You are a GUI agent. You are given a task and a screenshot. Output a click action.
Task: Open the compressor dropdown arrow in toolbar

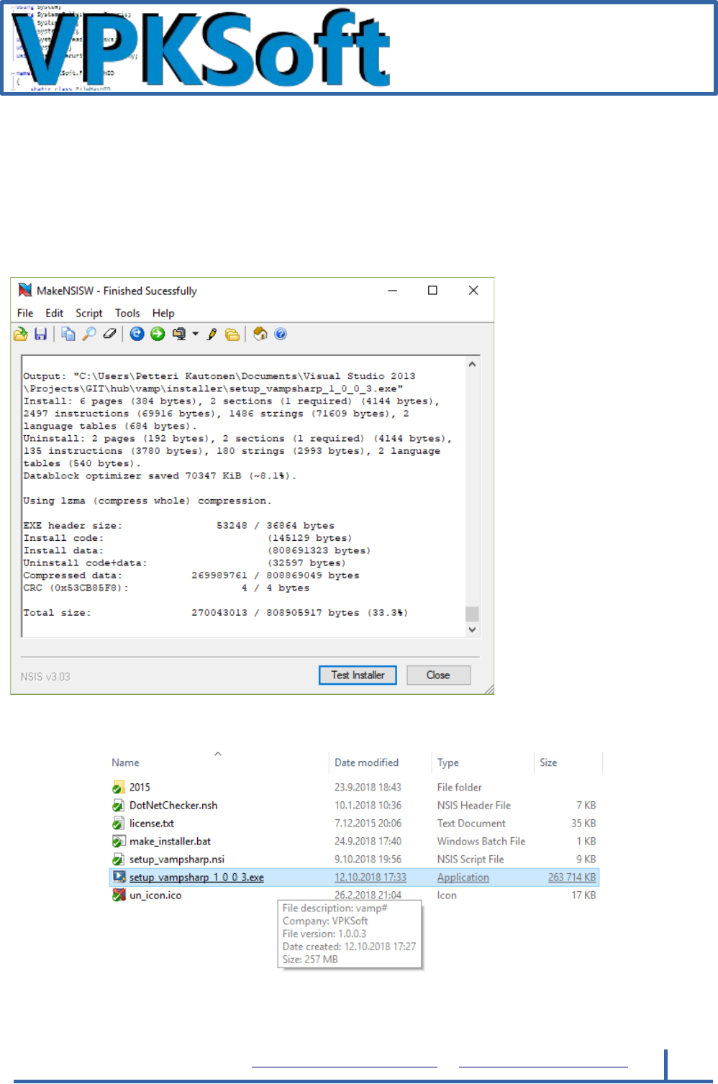click(195, 334)
